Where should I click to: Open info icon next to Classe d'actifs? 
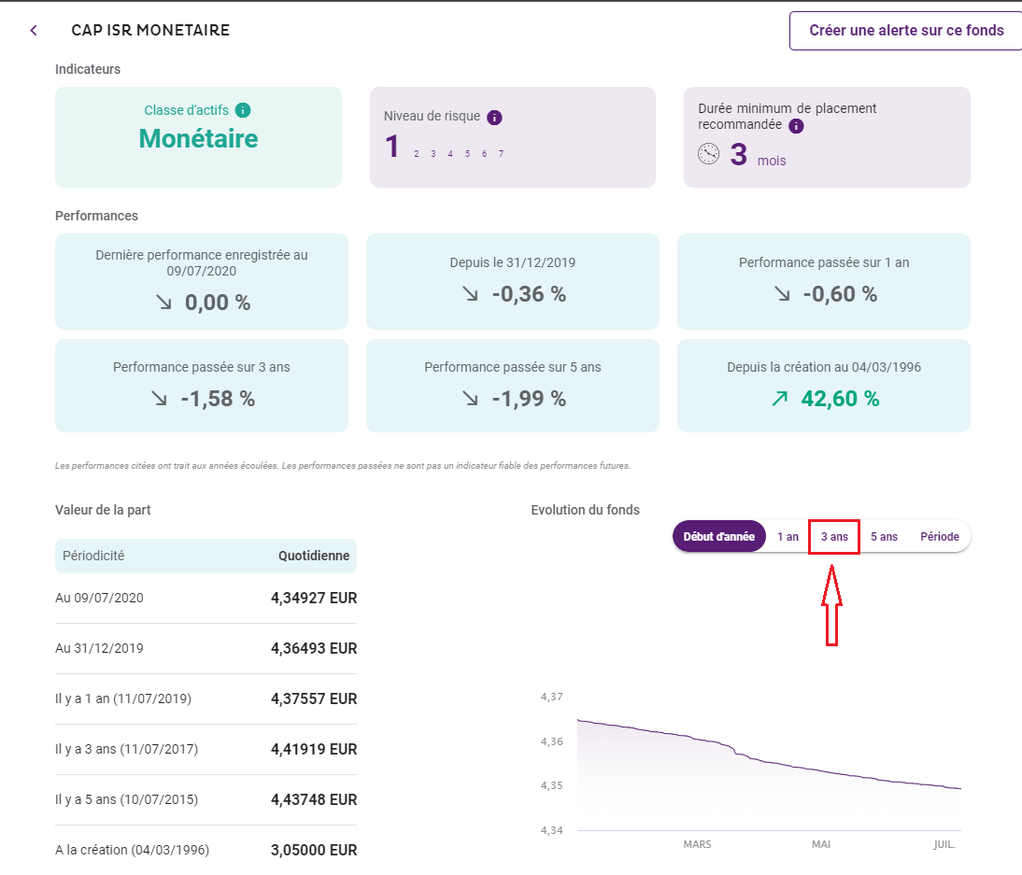[243, 110]
